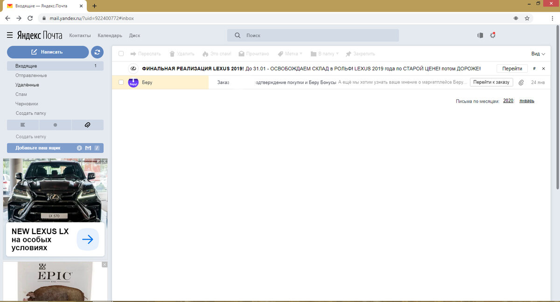Screen dimensions: 560x302
Task: Open the settings gear icon
Action: point(492,35)
